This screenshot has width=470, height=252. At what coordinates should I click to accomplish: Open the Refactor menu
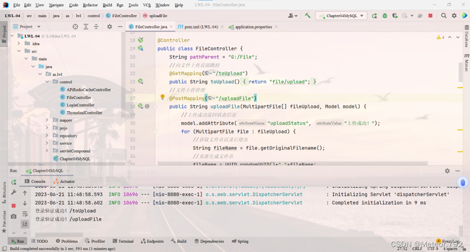point(90,5)
